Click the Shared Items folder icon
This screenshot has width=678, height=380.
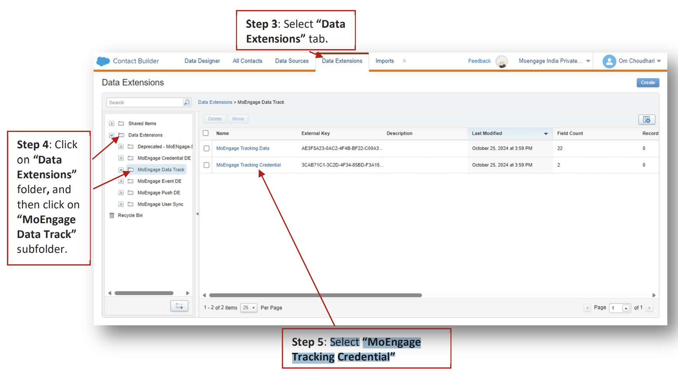(x=121, y=123)
